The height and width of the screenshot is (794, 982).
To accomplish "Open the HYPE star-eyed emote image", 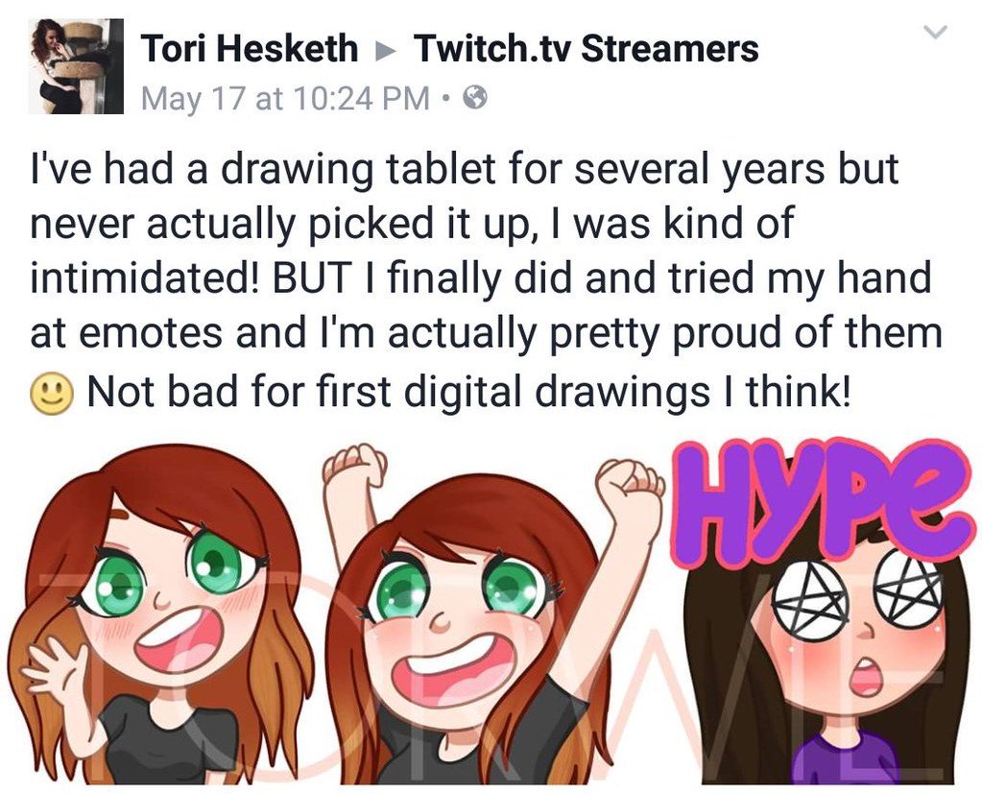I will (821, 611).
